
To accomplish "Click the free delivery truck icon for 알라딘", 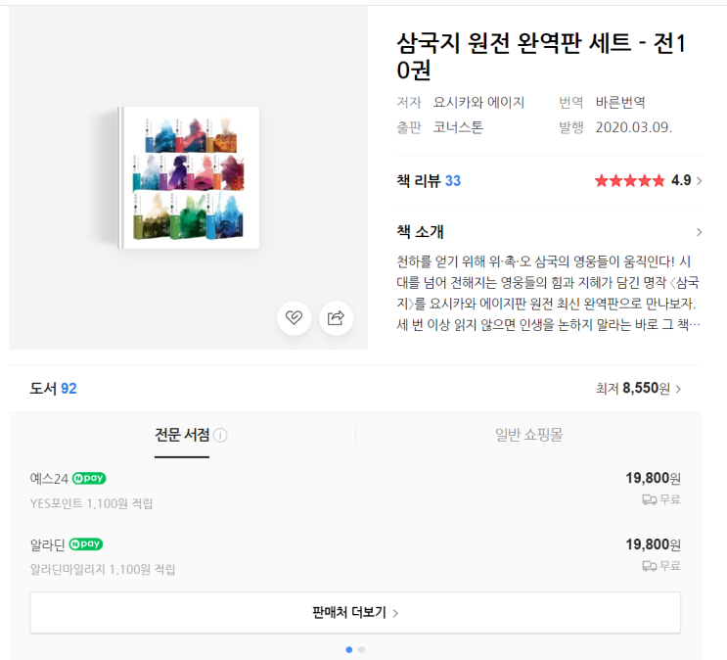I will click(649, 565).
